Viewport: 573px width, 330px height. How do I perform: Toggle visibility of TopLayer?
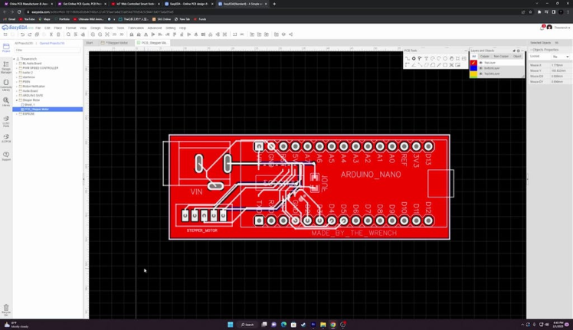pos(481,63)
